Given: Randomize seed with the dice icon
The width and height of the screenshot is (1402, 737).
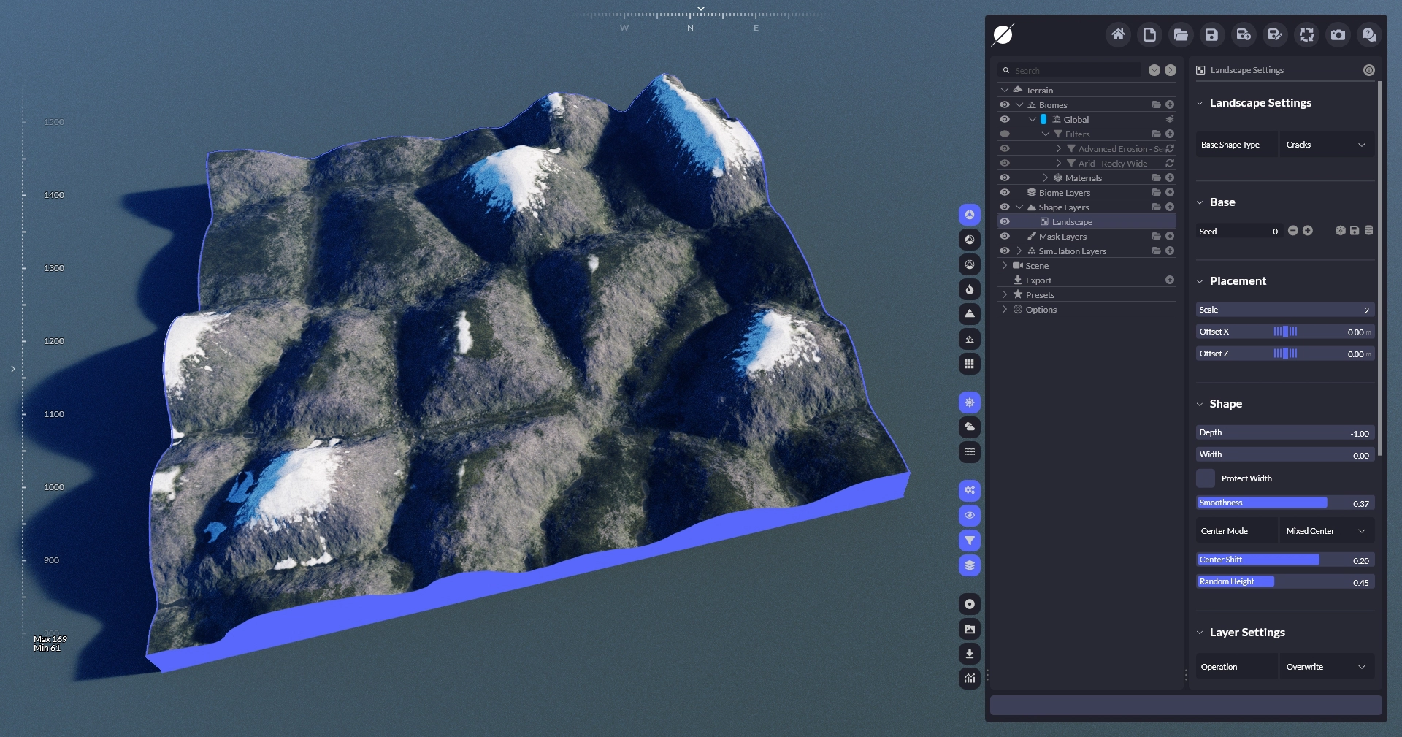Looking at the screenshot, I should [1340, 231].
